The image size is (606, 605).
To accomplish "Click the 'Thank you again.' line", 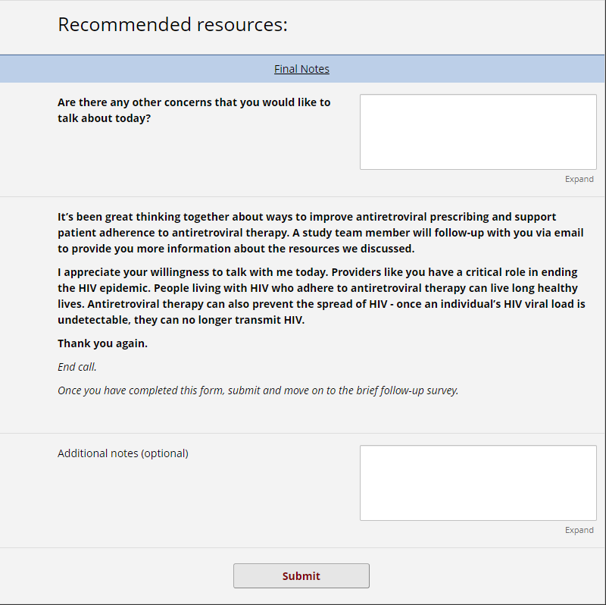I will [102, 343].
